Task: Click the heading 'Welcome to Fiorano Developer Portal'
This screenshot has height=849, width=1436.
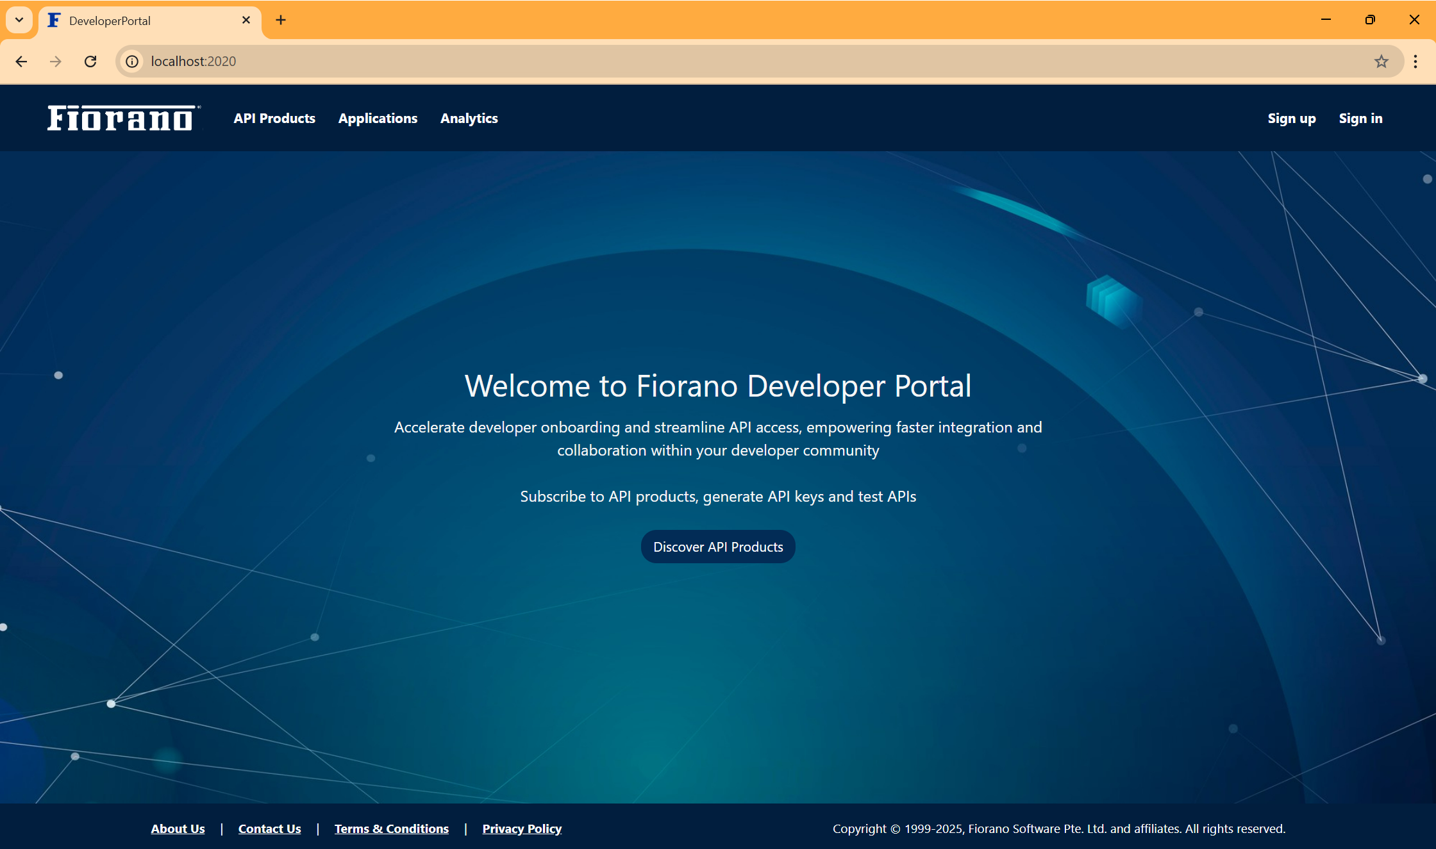Action: [718, 386]
